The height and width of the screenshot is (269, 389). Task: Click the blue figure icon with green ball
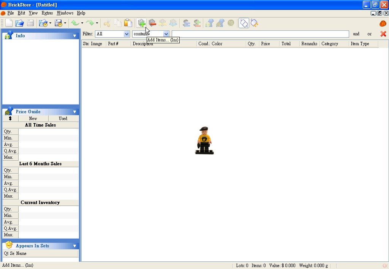click(209, 23)
